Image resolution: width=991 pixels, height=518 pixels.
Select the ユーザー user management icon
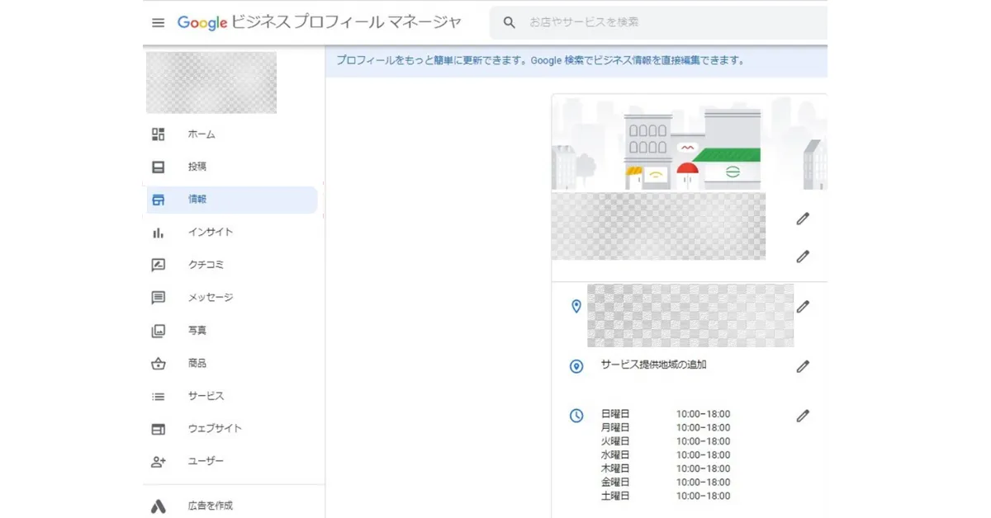coord(158,461)
